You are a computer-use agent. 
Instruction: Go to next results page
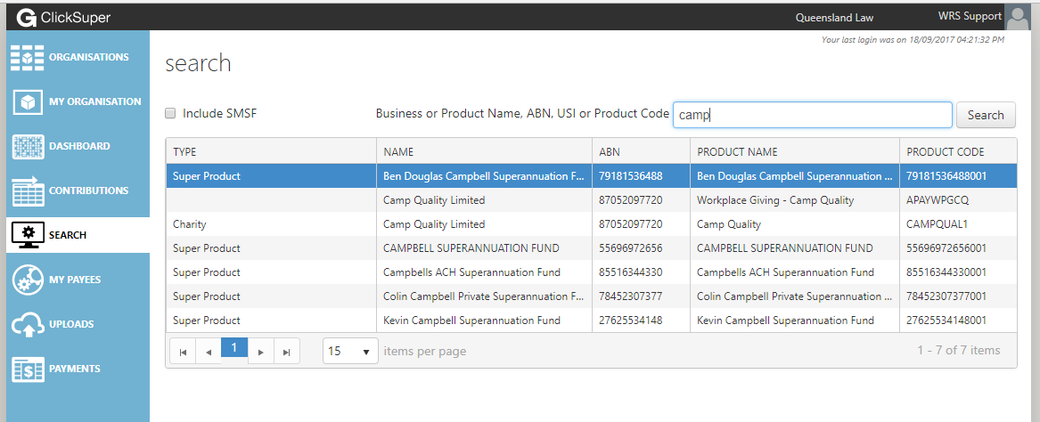coord(260,352)
